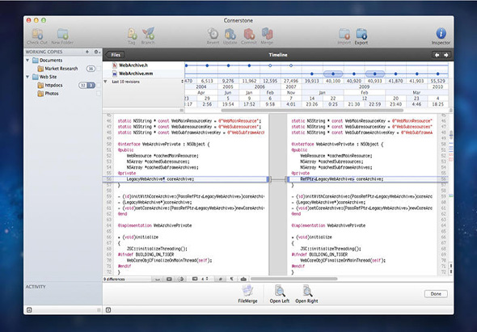477x332 pixels.
Task: Click the Update toolbar icon
Action: (230, 33)
